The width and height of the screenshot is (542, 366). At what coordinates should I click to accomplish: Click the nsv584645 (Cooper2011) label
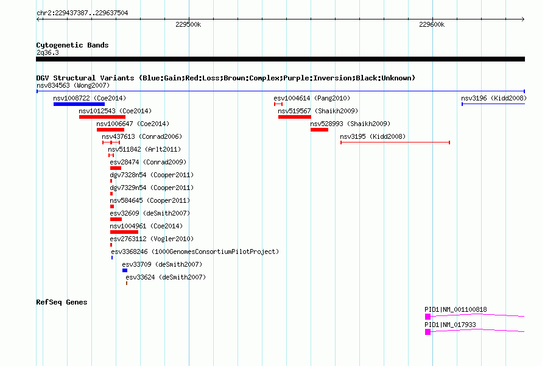click(x=150, y=200)
